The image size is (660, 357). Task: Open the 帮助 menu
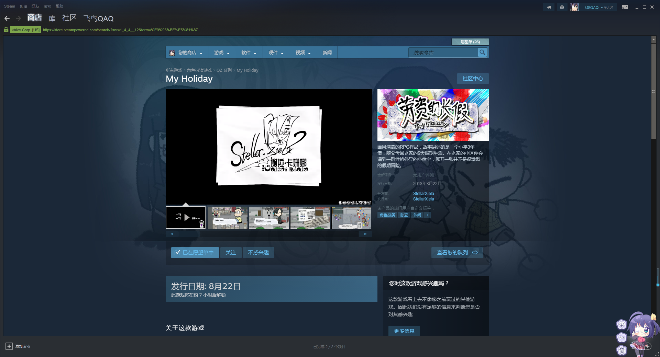click(59, 6)
